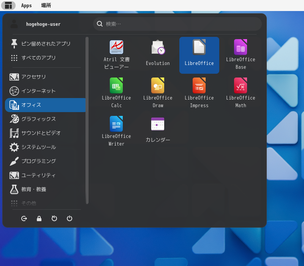
Task: Focus the 検索 search field
Action: pyautogui.click(x=177, y=24)
